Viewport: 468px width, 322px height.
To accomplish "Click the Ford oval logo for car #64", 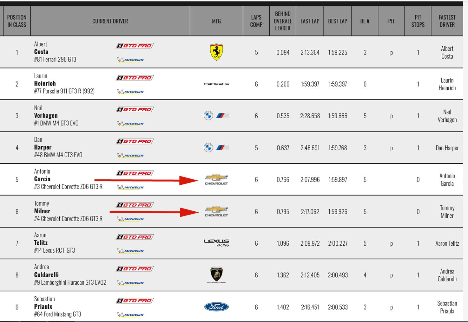I will coord(216,307).
